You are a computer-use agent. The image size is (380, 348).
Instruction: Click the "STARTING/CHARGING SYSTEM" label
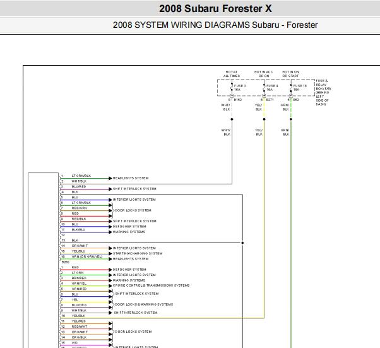point(138,253)
